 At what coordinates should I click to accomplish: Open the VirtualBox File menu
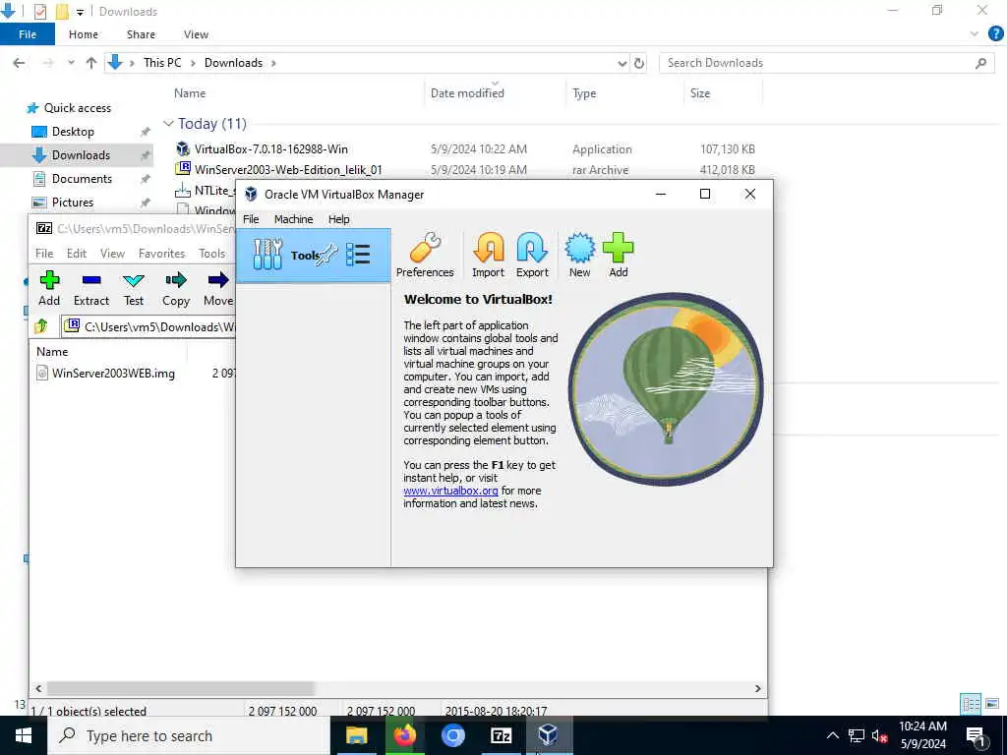(x=251, y=219)
